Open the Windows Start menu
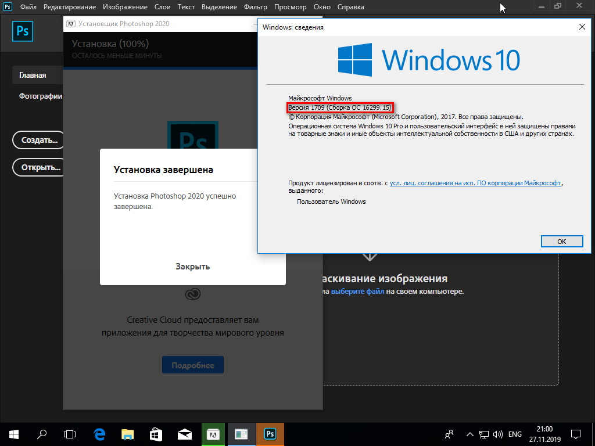This screenshot has width=595, height=446. pyautogui.click(x=14, y=434)
